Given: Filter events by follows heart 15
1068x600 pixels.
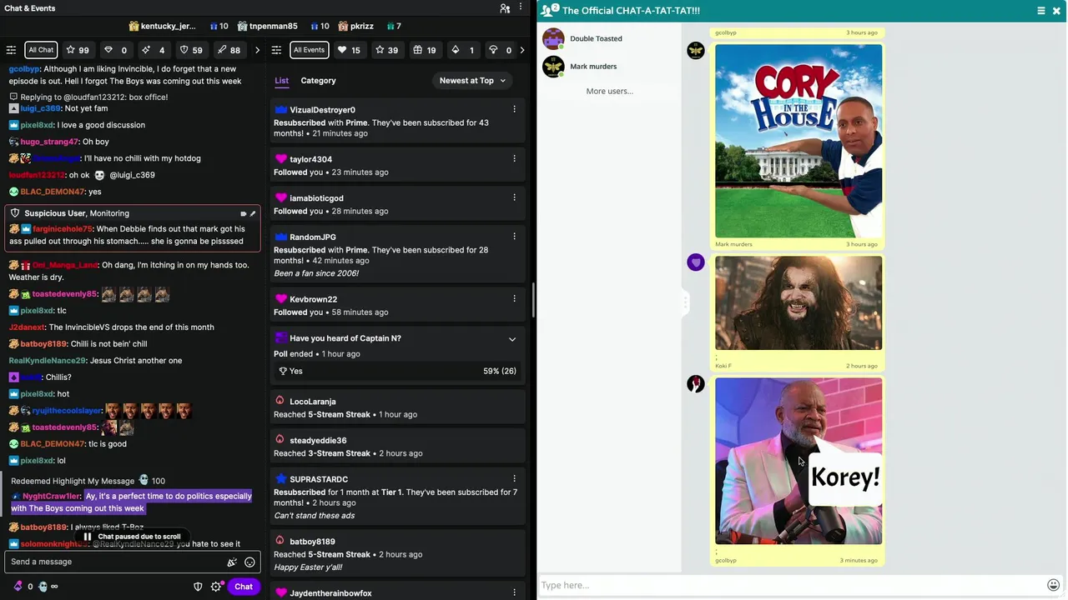Looking at the screenshot, I should click(x=349, y=50).
